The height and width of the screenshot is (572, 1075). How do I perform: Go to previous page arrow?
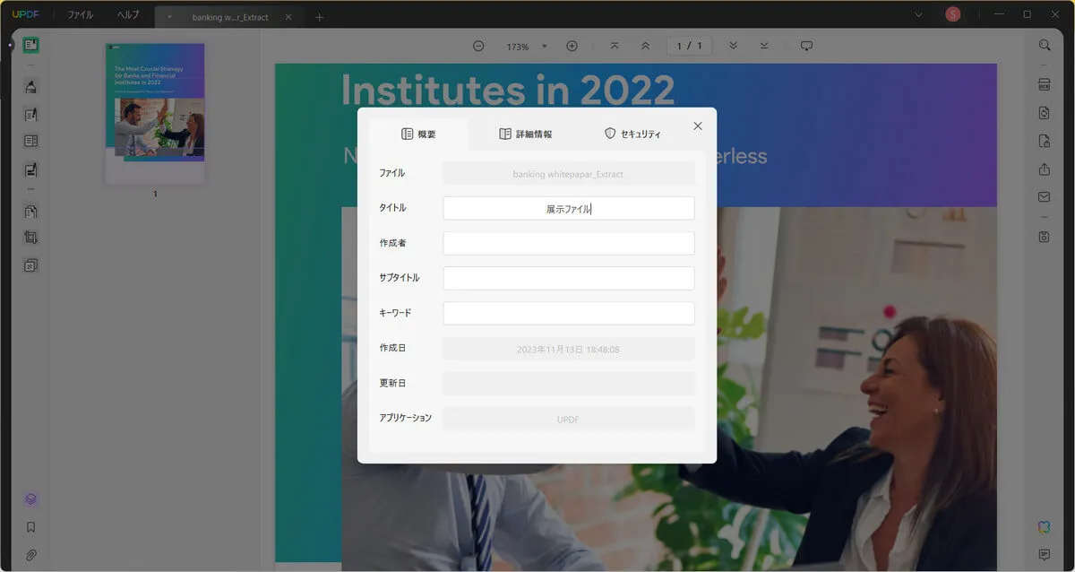(645, 46)
